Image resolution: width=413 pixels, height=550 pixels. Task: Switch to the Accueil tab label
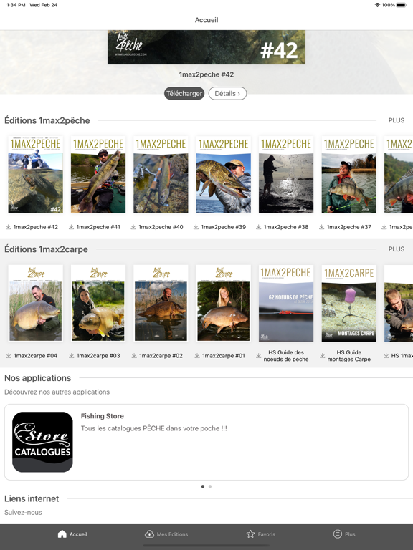[x=78, y=534]
